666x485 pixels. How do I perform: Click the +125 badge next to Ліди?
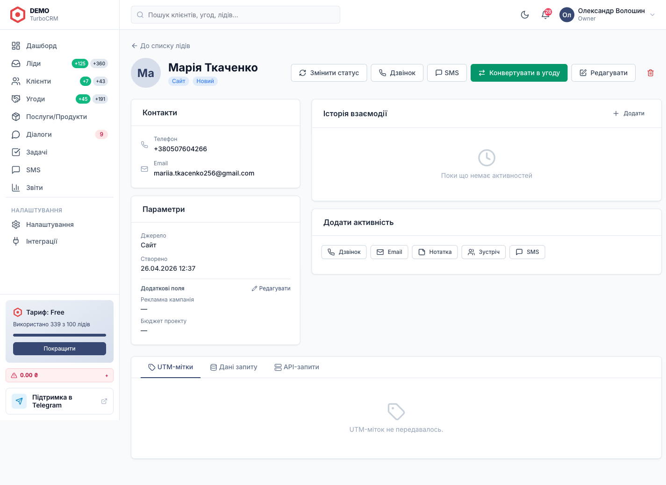[x=80, y=63]
